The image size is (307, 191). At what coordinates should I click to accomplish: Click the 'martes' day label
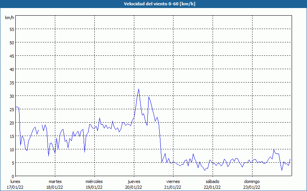click(55, 181)
